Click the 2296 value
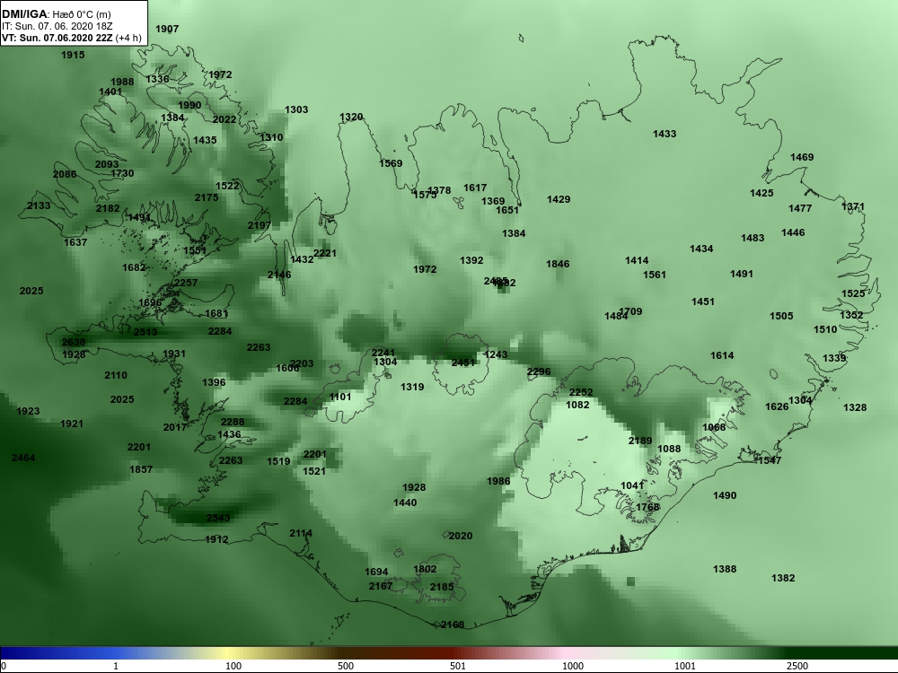The image size is (898, 673). (x=539, y=372)
